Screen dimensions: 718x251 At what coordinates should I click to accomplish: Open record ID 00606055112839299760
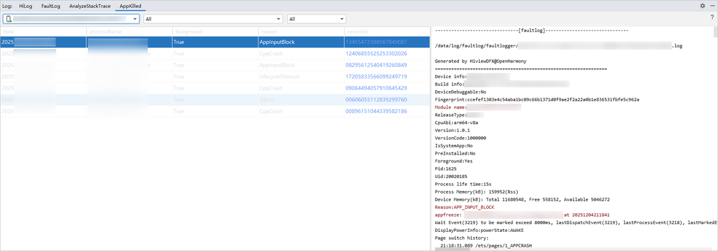376,100
